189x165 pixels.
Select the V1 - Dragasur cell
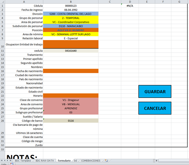[71, 100]
